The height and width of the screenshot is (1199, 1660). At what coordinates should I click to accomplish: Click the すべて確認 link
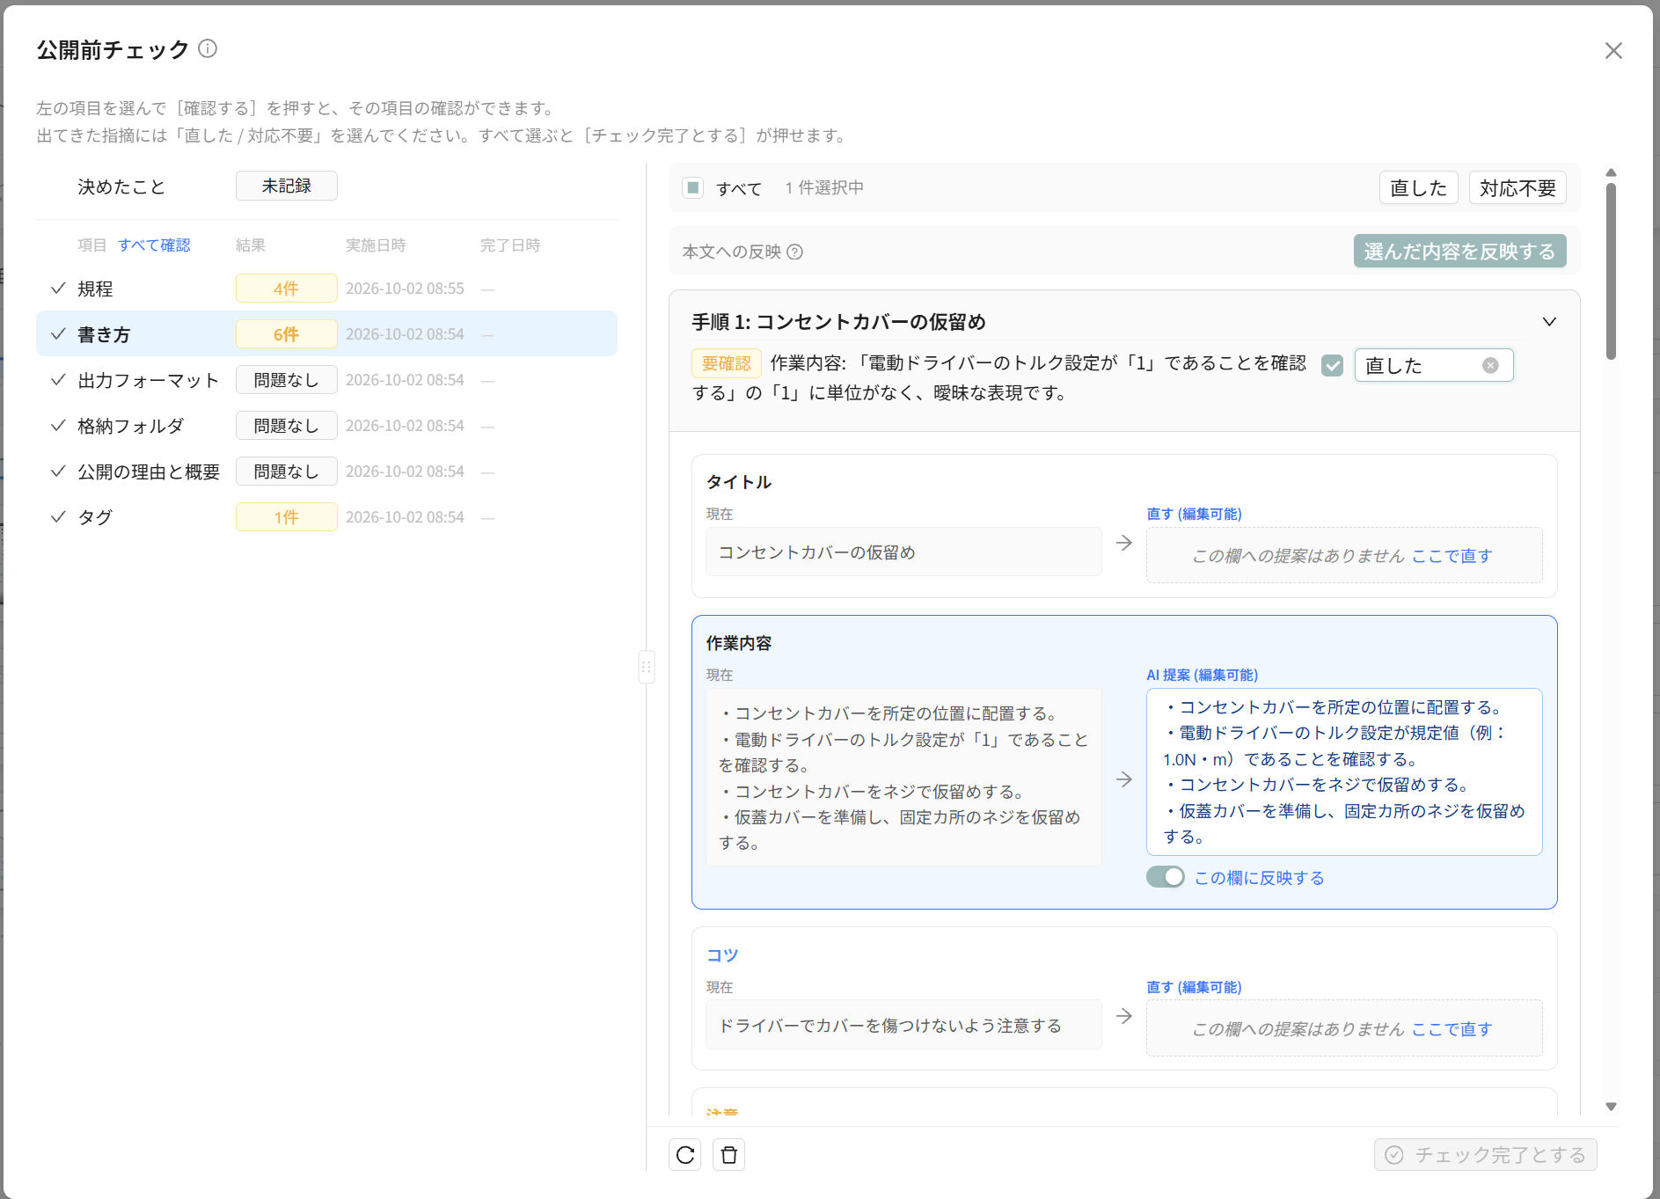click(x=154, y=245)
